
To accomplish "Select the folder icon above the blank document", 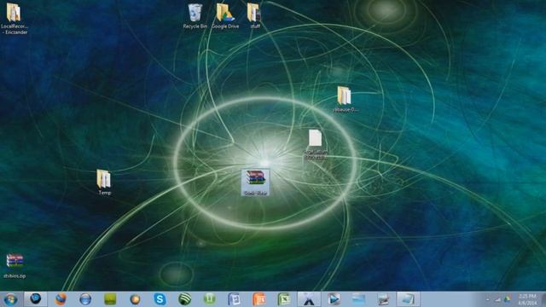I will coord(344,96).
